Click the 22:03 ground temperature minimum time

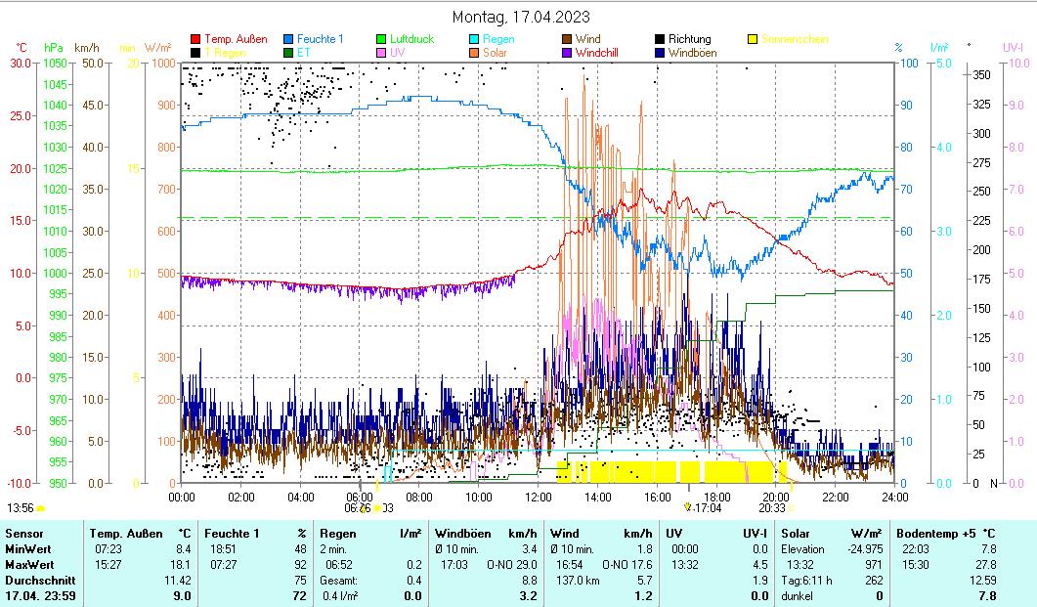click(x=915, y=549)
